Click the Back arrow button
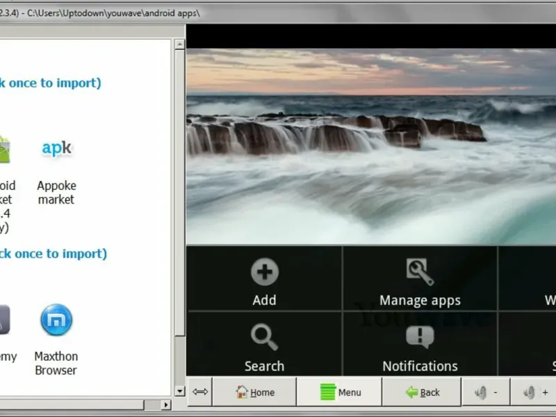 [422, 392]
